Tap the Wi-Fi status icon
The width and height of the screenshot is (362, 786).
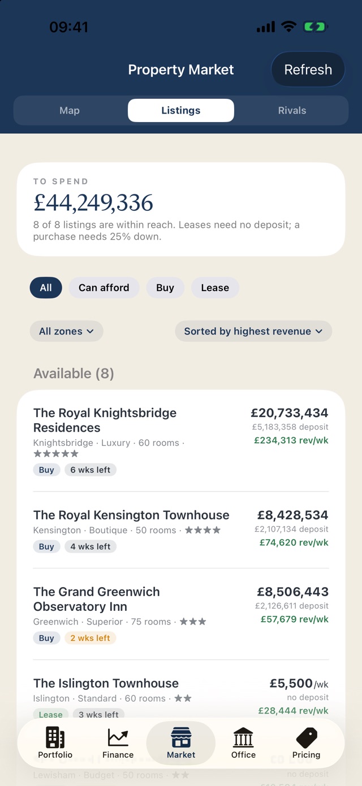[289, 27]
